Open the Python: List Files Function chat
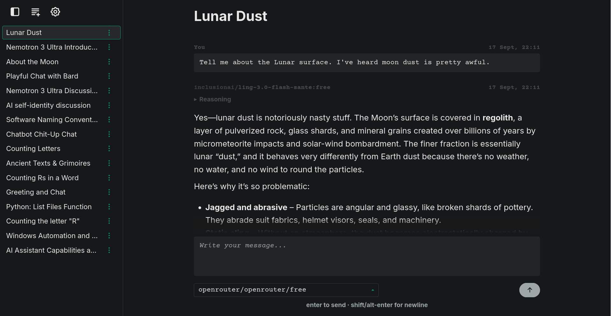 49,207
